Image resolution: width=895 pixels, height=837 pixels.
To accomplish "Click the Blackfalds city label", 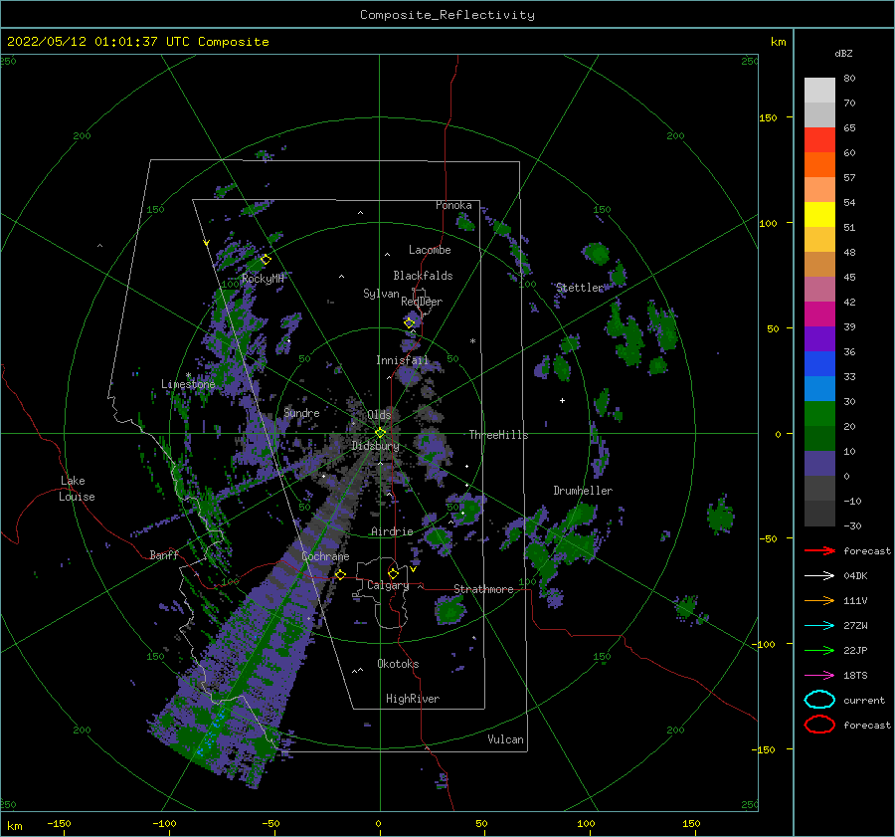I will coord(423,276).
